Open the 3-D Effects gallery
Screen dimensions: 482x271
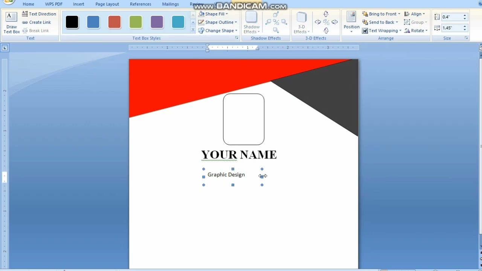click(x=302, y=23)
